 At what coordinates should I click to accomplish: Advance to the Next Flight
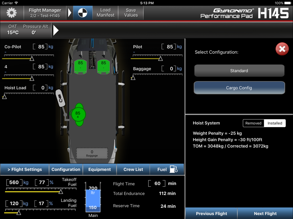tap(265, 214)
